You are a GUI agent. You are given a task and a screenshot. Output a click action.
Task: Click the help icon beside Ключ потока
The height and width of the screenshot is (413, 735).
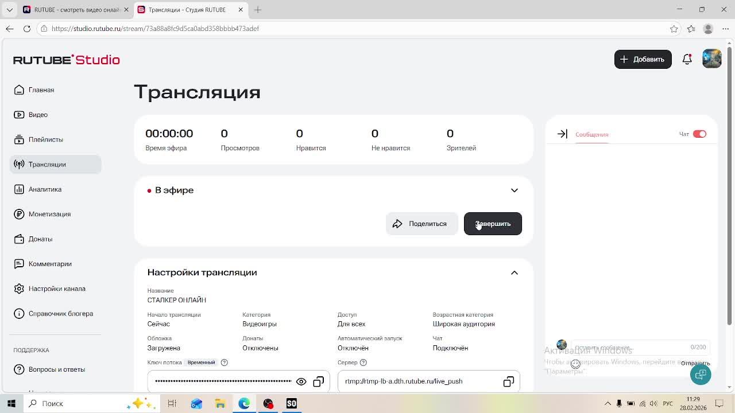(x=225, y=363)
